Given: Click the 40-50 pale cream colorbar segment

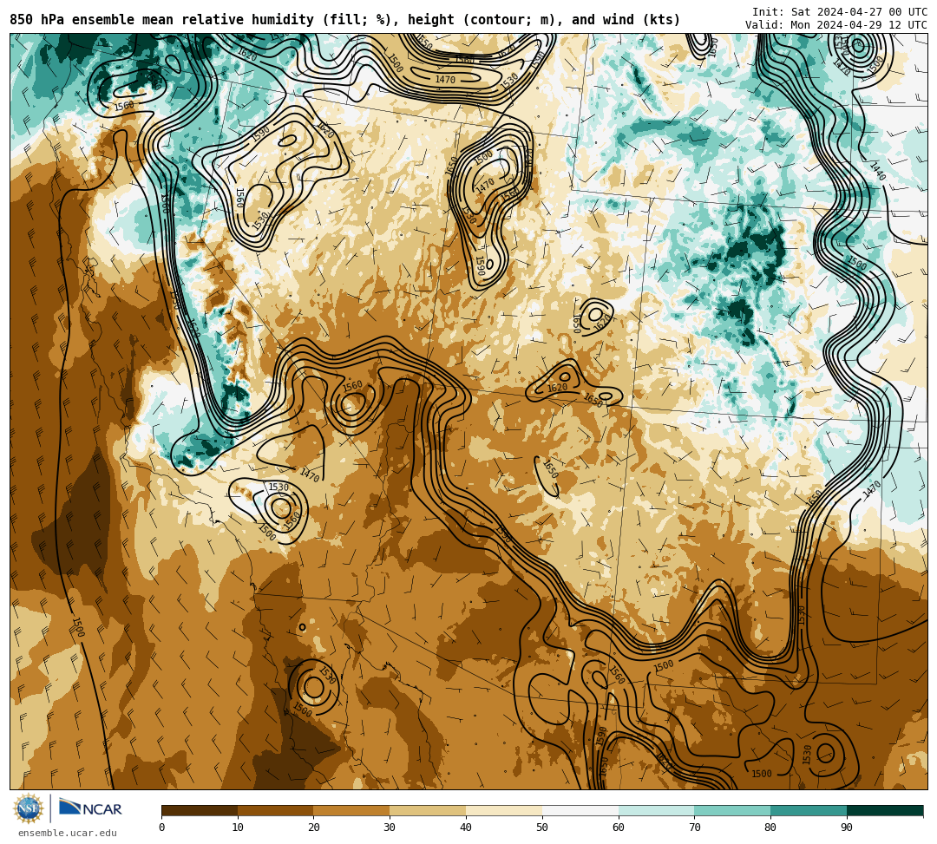Looking at the screenshot, I should [504, 810].
